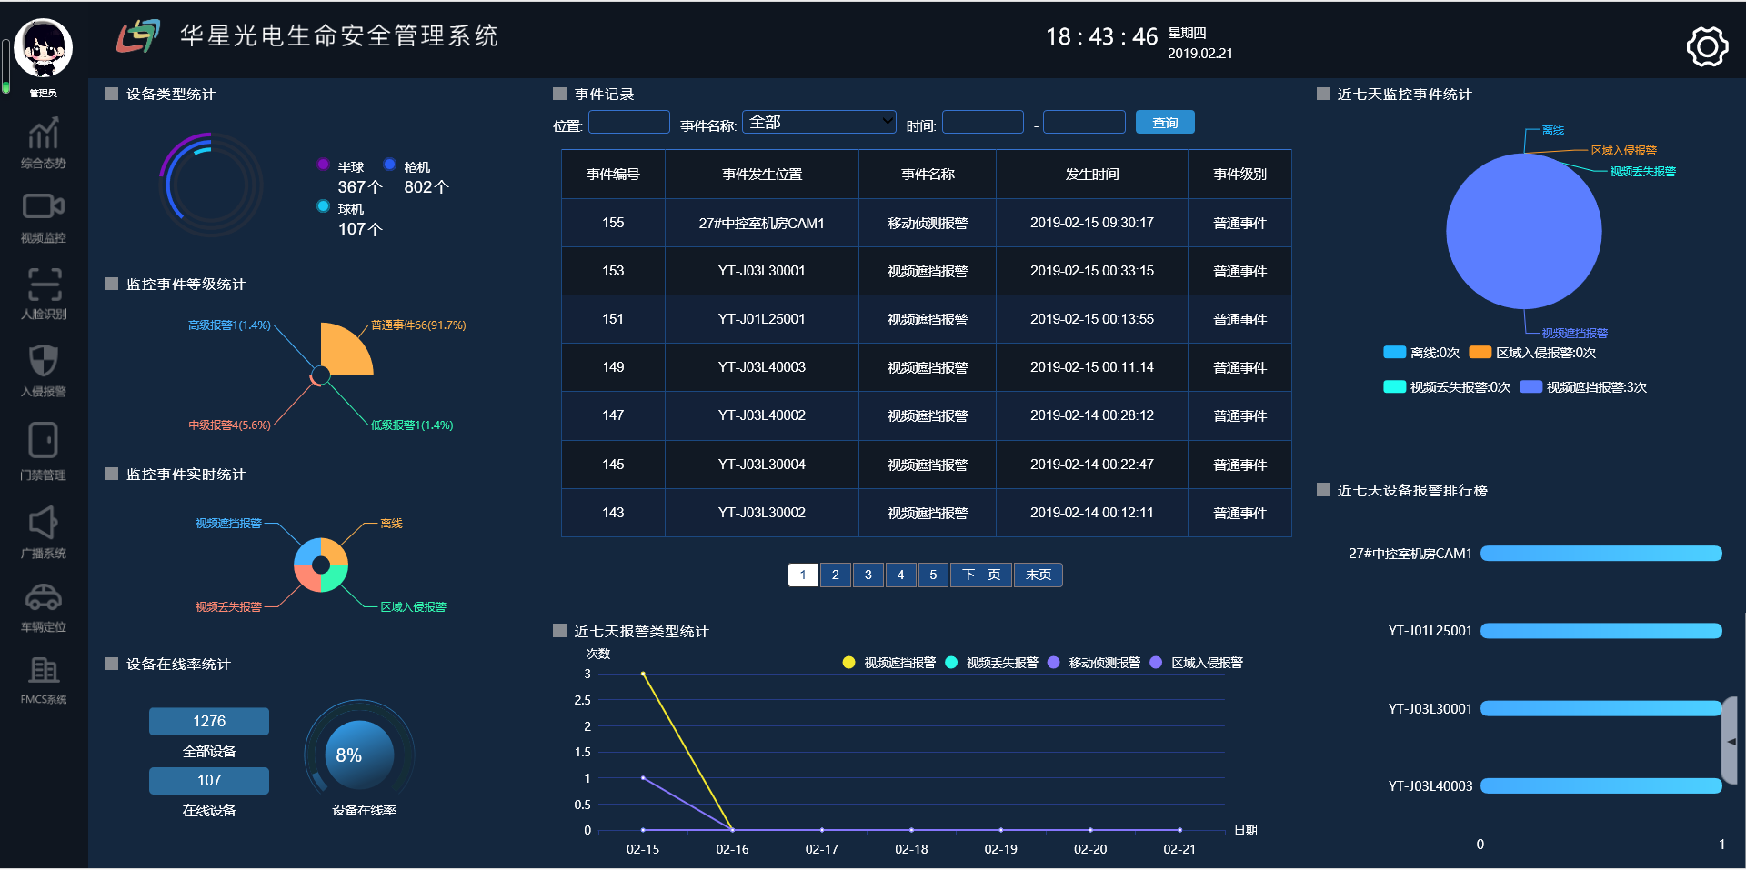Click the 发生时间 column header
Image resolution: width=1746 pixels, height=870 pixels.
click(1092, 175)
